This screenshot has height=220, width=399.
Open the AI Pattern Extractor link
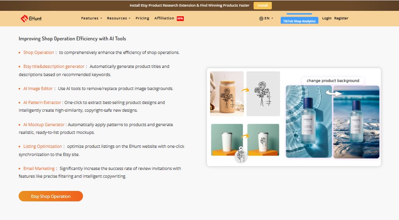[x=42, y=102]
